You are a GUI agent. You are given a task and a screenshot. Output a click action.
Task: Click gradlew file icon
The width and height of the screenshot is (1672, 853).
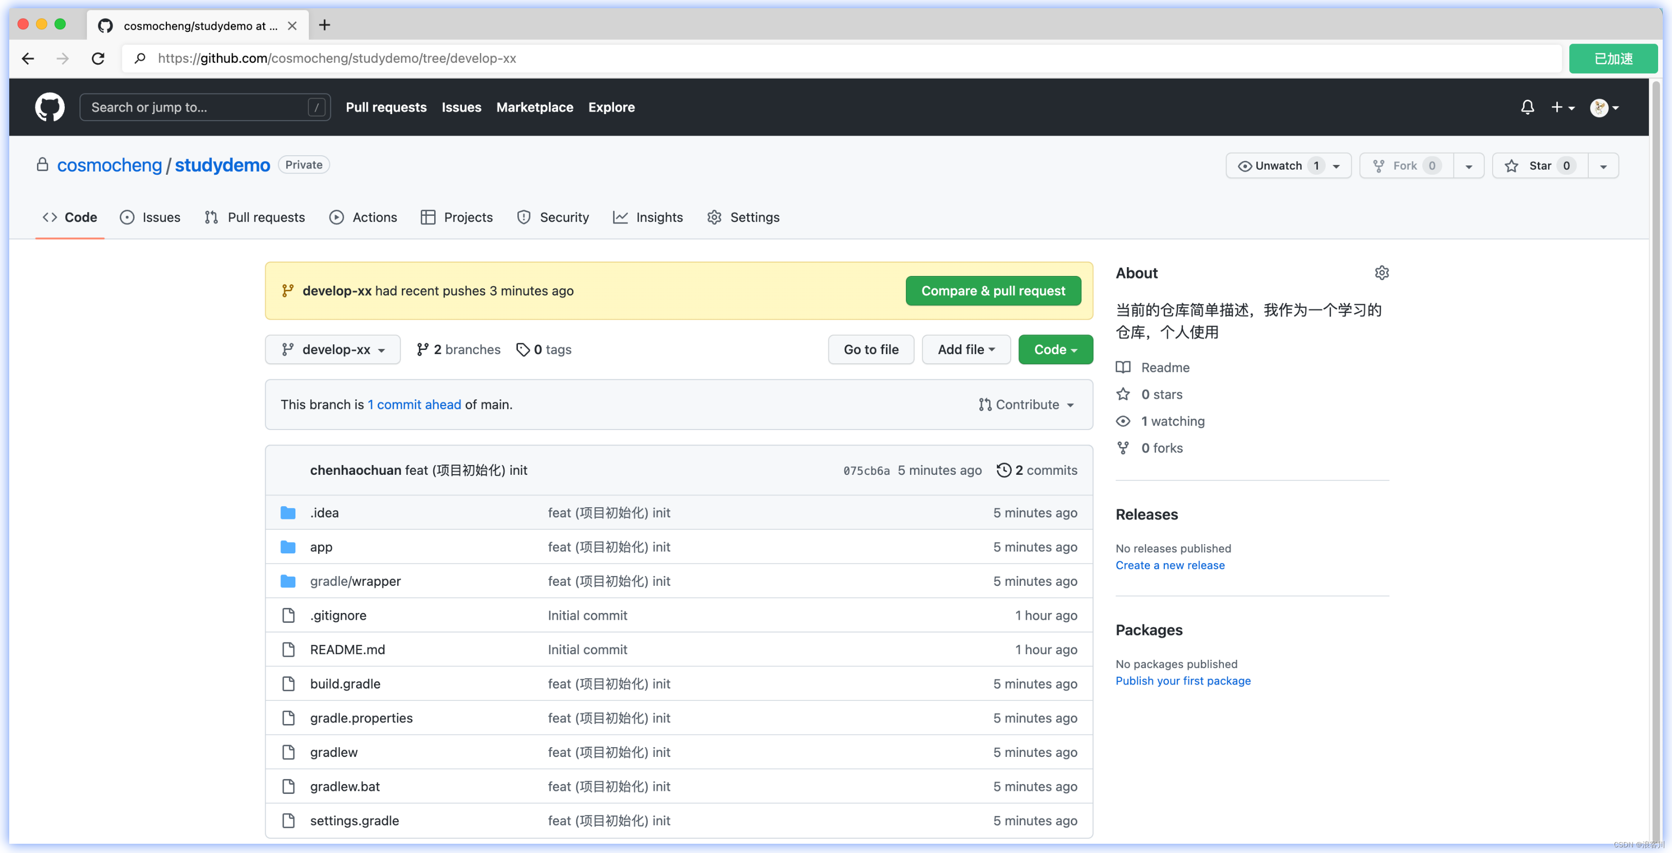click(x=288, y=752)
